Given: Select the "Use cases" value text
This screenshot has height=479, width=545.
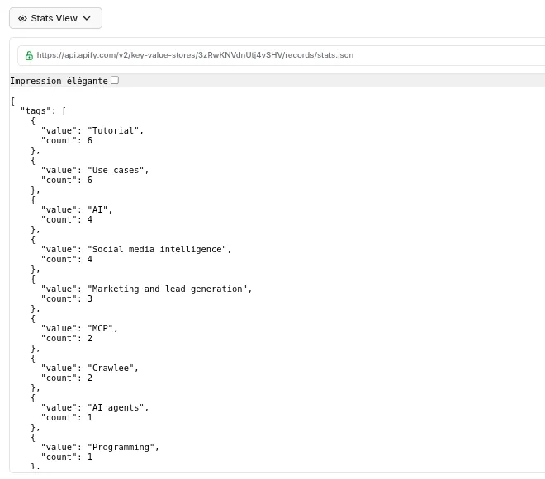Looking at the screenshot, I should (116, 170).
